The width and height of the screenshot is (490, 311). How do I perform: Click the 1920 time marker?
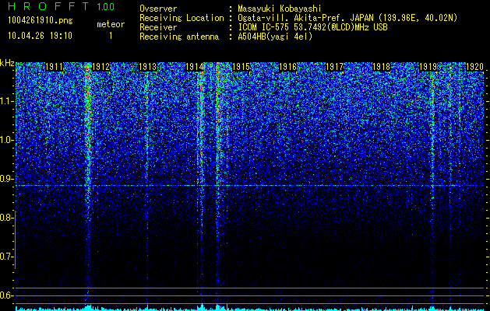pos(474,67)
